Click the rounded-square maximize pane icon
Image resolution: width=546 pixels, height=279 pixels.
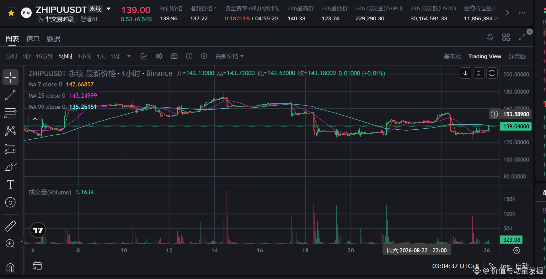coord(492,73)
